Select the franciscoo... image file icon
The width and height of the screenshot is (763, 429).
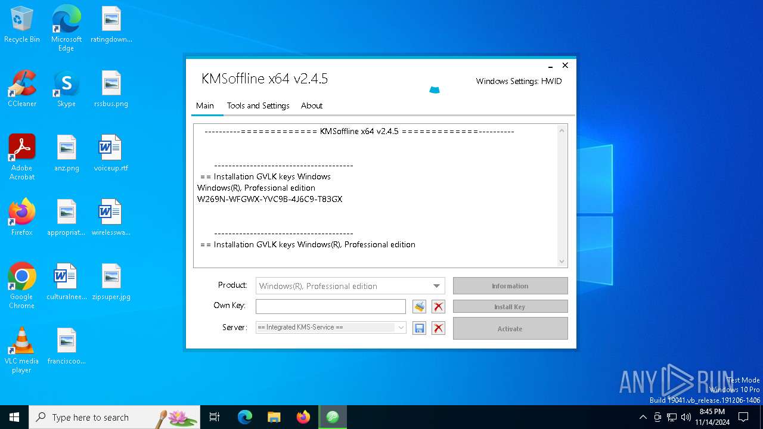pyautogui.click(x=66, y=347)
